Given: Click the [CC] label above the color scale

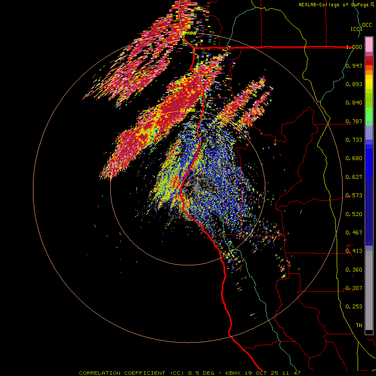Looking at the screenshot, I should point(356,29).
